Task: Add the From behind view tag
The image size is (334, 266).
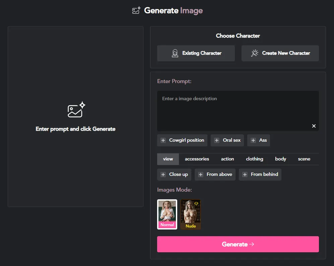Action: point(260,175)
